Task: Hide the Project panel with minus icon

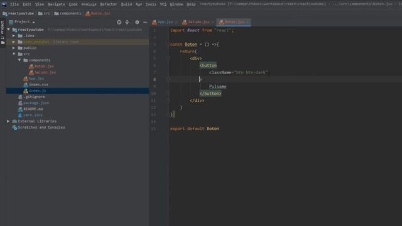Action: click(145, 22)
